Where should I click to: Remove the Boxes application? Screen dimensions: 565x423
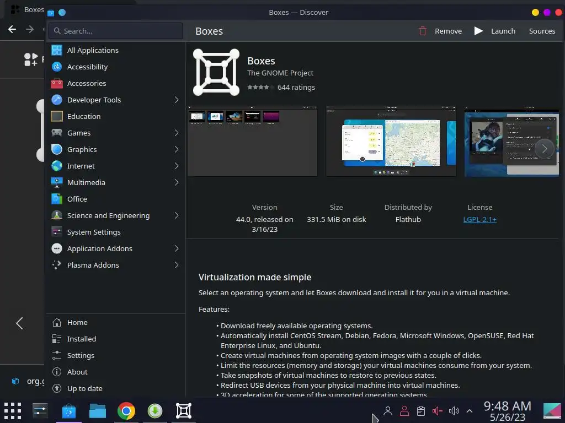pyautogui.click(x=440, y=31)
